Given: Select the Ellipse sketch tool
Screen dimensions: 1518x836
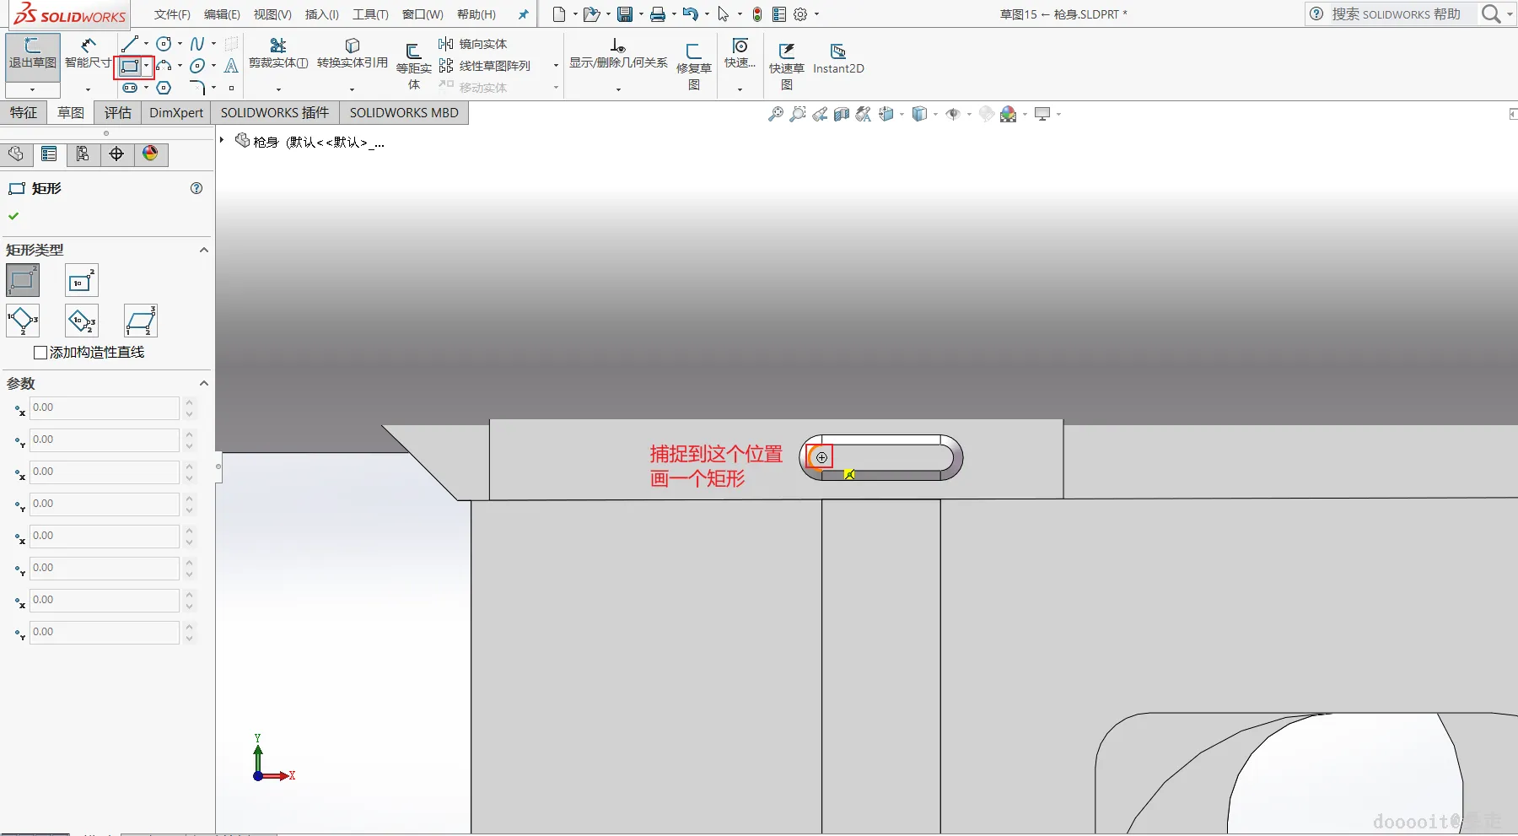Looking at the screenshot, I should [x=197, y=66].
